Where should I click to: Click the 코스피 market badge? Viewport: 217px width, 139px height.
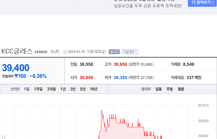(55, 52)
